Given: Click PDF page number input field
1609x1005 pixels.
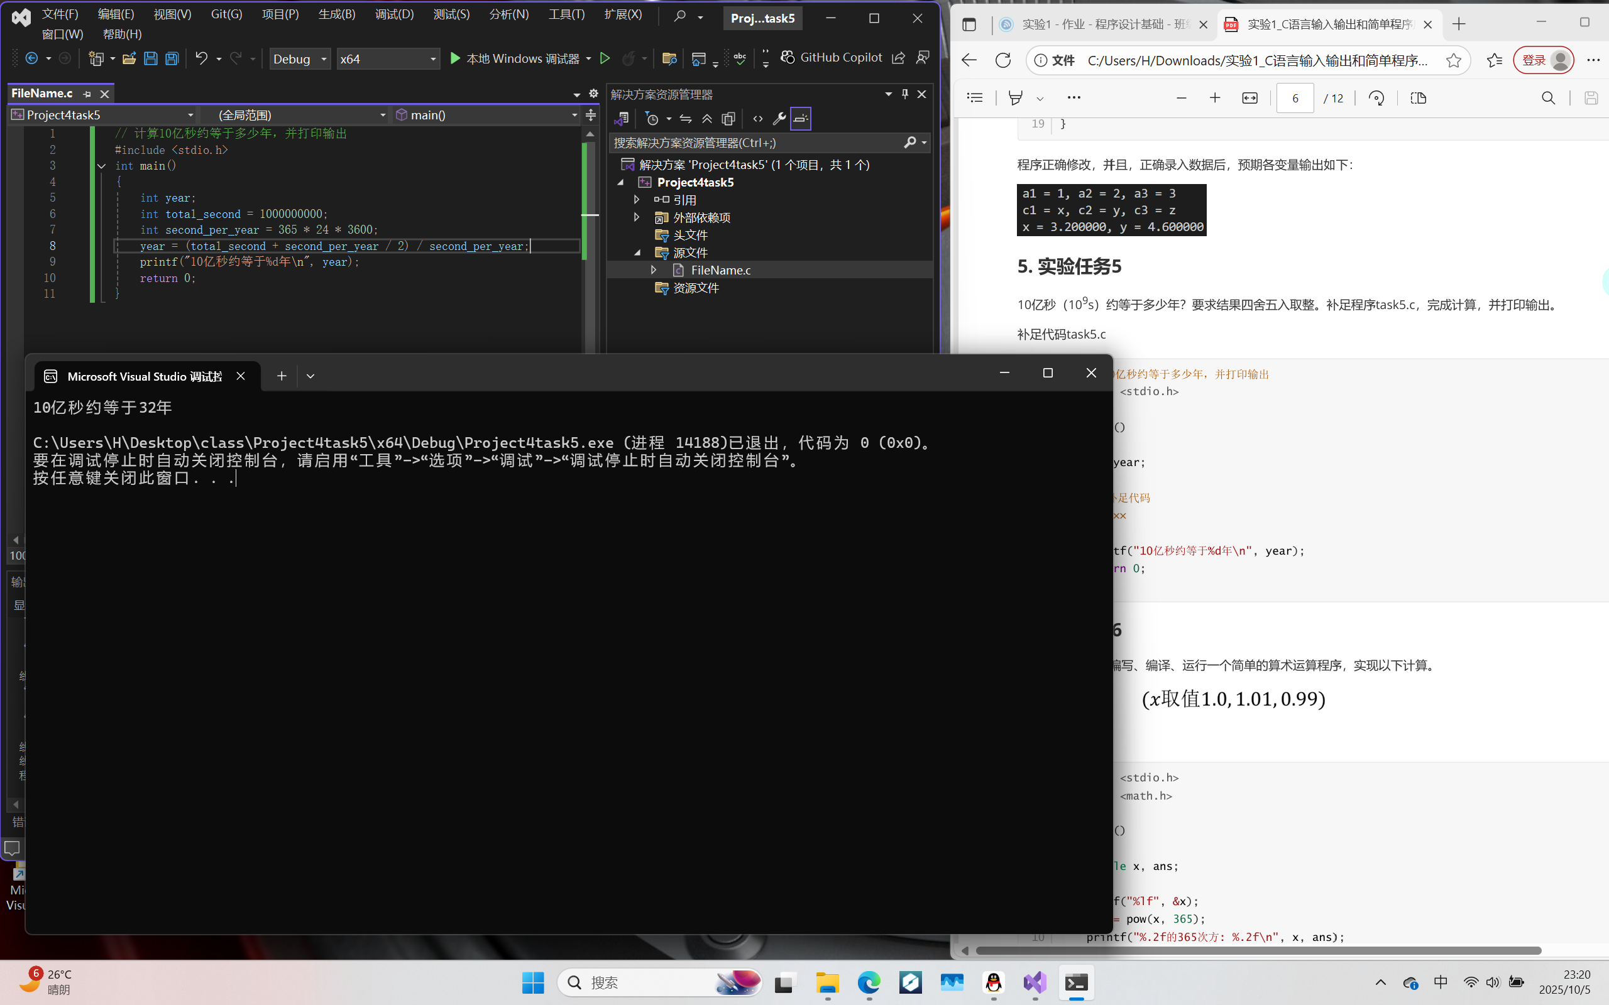Looking at the screenshot, I should (x=1295, y=99).
